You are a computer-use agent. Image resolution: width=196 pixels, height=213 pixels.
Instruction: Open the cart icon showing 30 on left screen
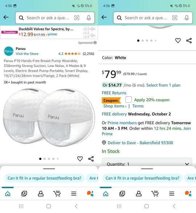click(x=57, y=193)
